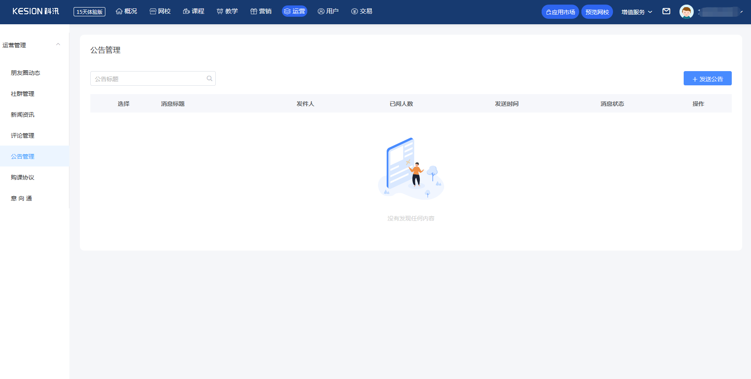
Task: Open 朋友圈动态 in sidebar
Action: 26,73
